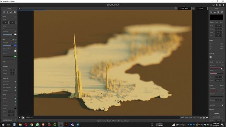The image size is (226, 127).
Task: Open Brave browser from the taskbar
Action: coord(43,125)
